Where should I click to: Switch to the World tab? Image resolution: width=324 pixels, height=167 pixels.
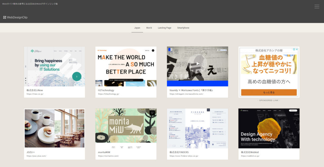click(149, 28)
